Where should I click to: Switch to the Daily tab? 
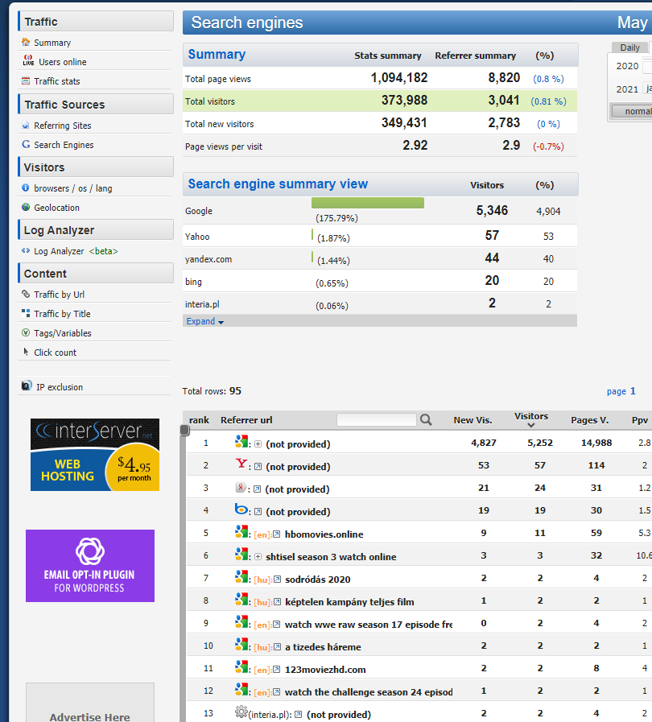(x=629, y=47)
